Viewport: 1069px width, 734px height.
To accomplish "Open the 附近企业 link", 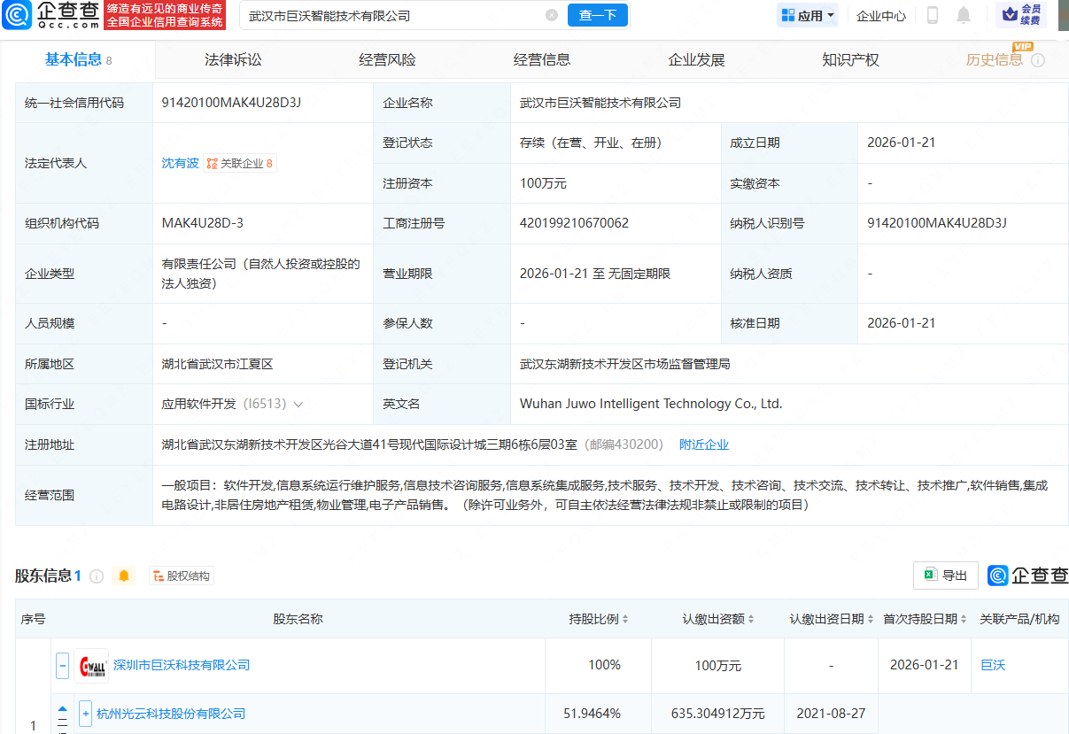I will [x=703, y=444].
